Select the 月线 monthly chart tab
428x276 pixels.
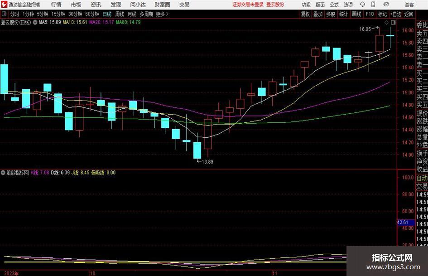click(132, 14)
